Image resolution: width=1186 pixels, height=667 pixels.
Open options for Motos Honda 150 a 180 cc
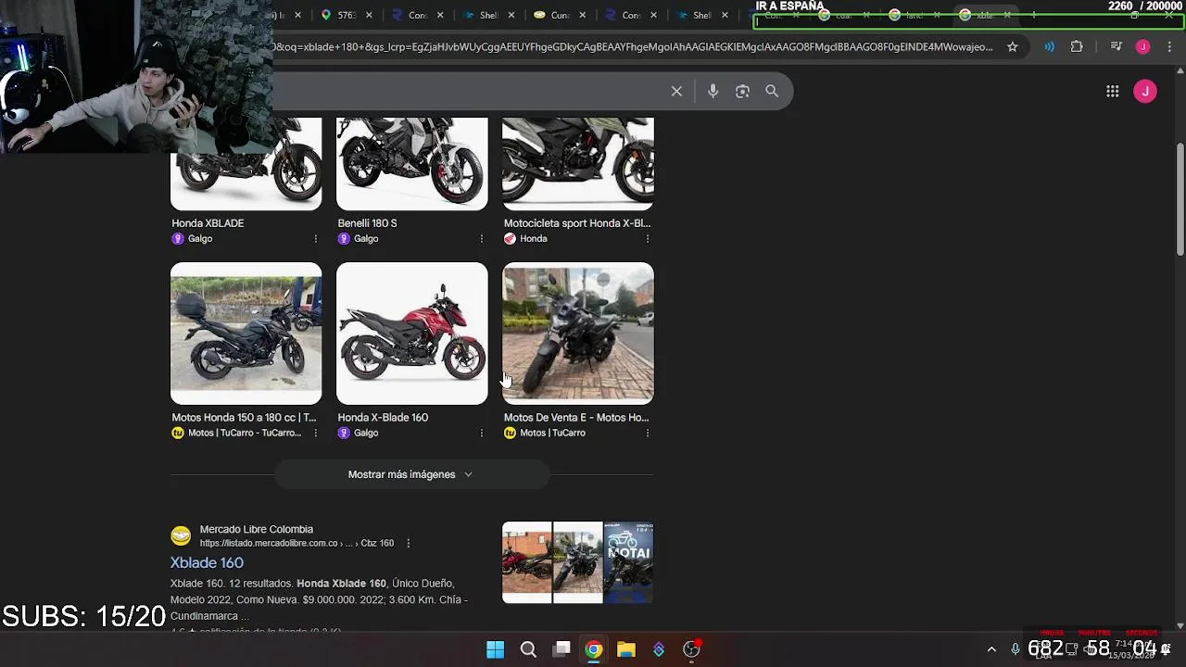[x=315, y=434]
